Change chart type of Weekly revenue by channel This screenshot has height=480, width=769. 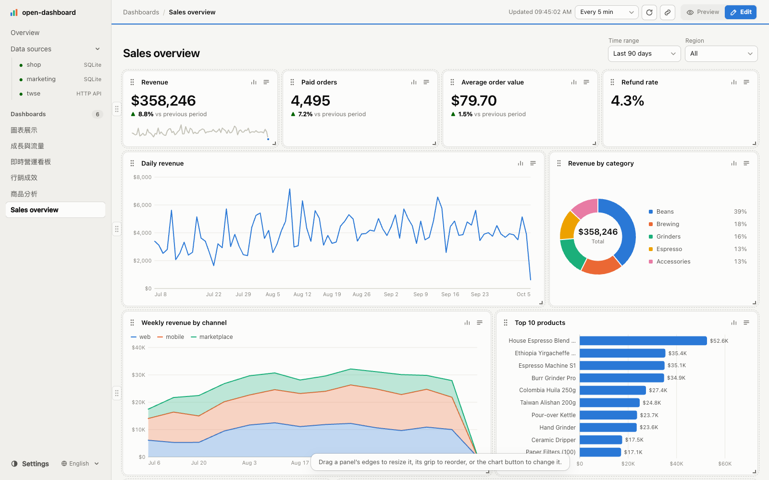[467, 323]
